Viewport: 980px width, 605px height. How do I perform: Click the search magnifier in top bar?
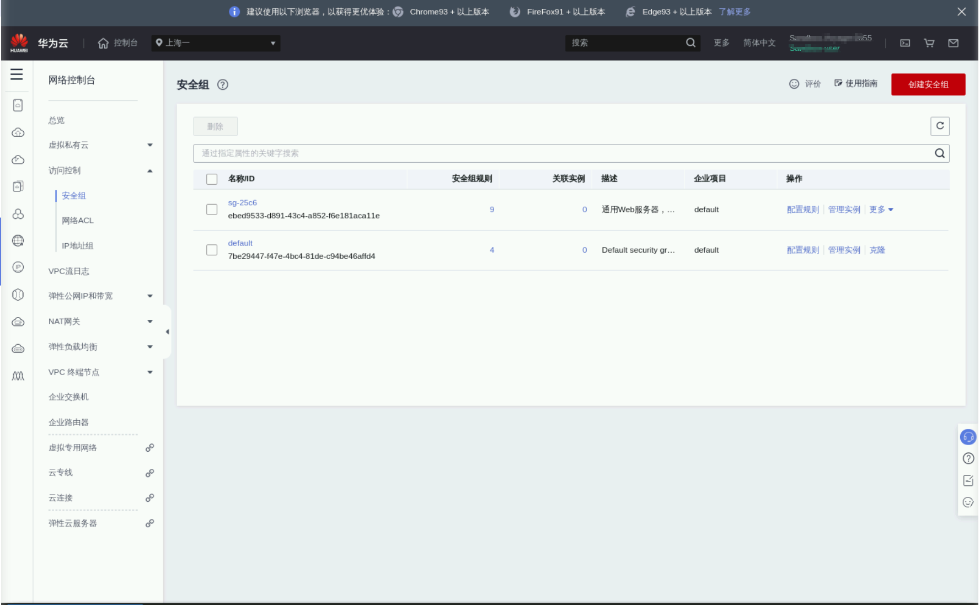[690, 43]
